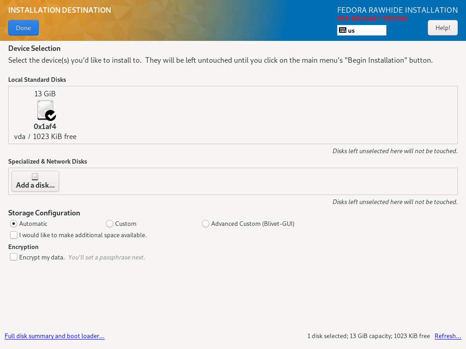
Task: Click the INSTALLATION DESTINATION title
Action: [60, 10]
